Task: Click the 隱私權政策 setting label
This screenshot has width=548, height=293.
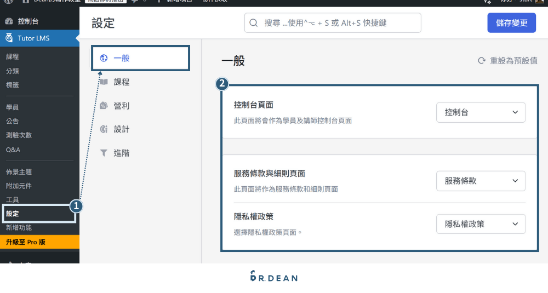Action: 253,216
